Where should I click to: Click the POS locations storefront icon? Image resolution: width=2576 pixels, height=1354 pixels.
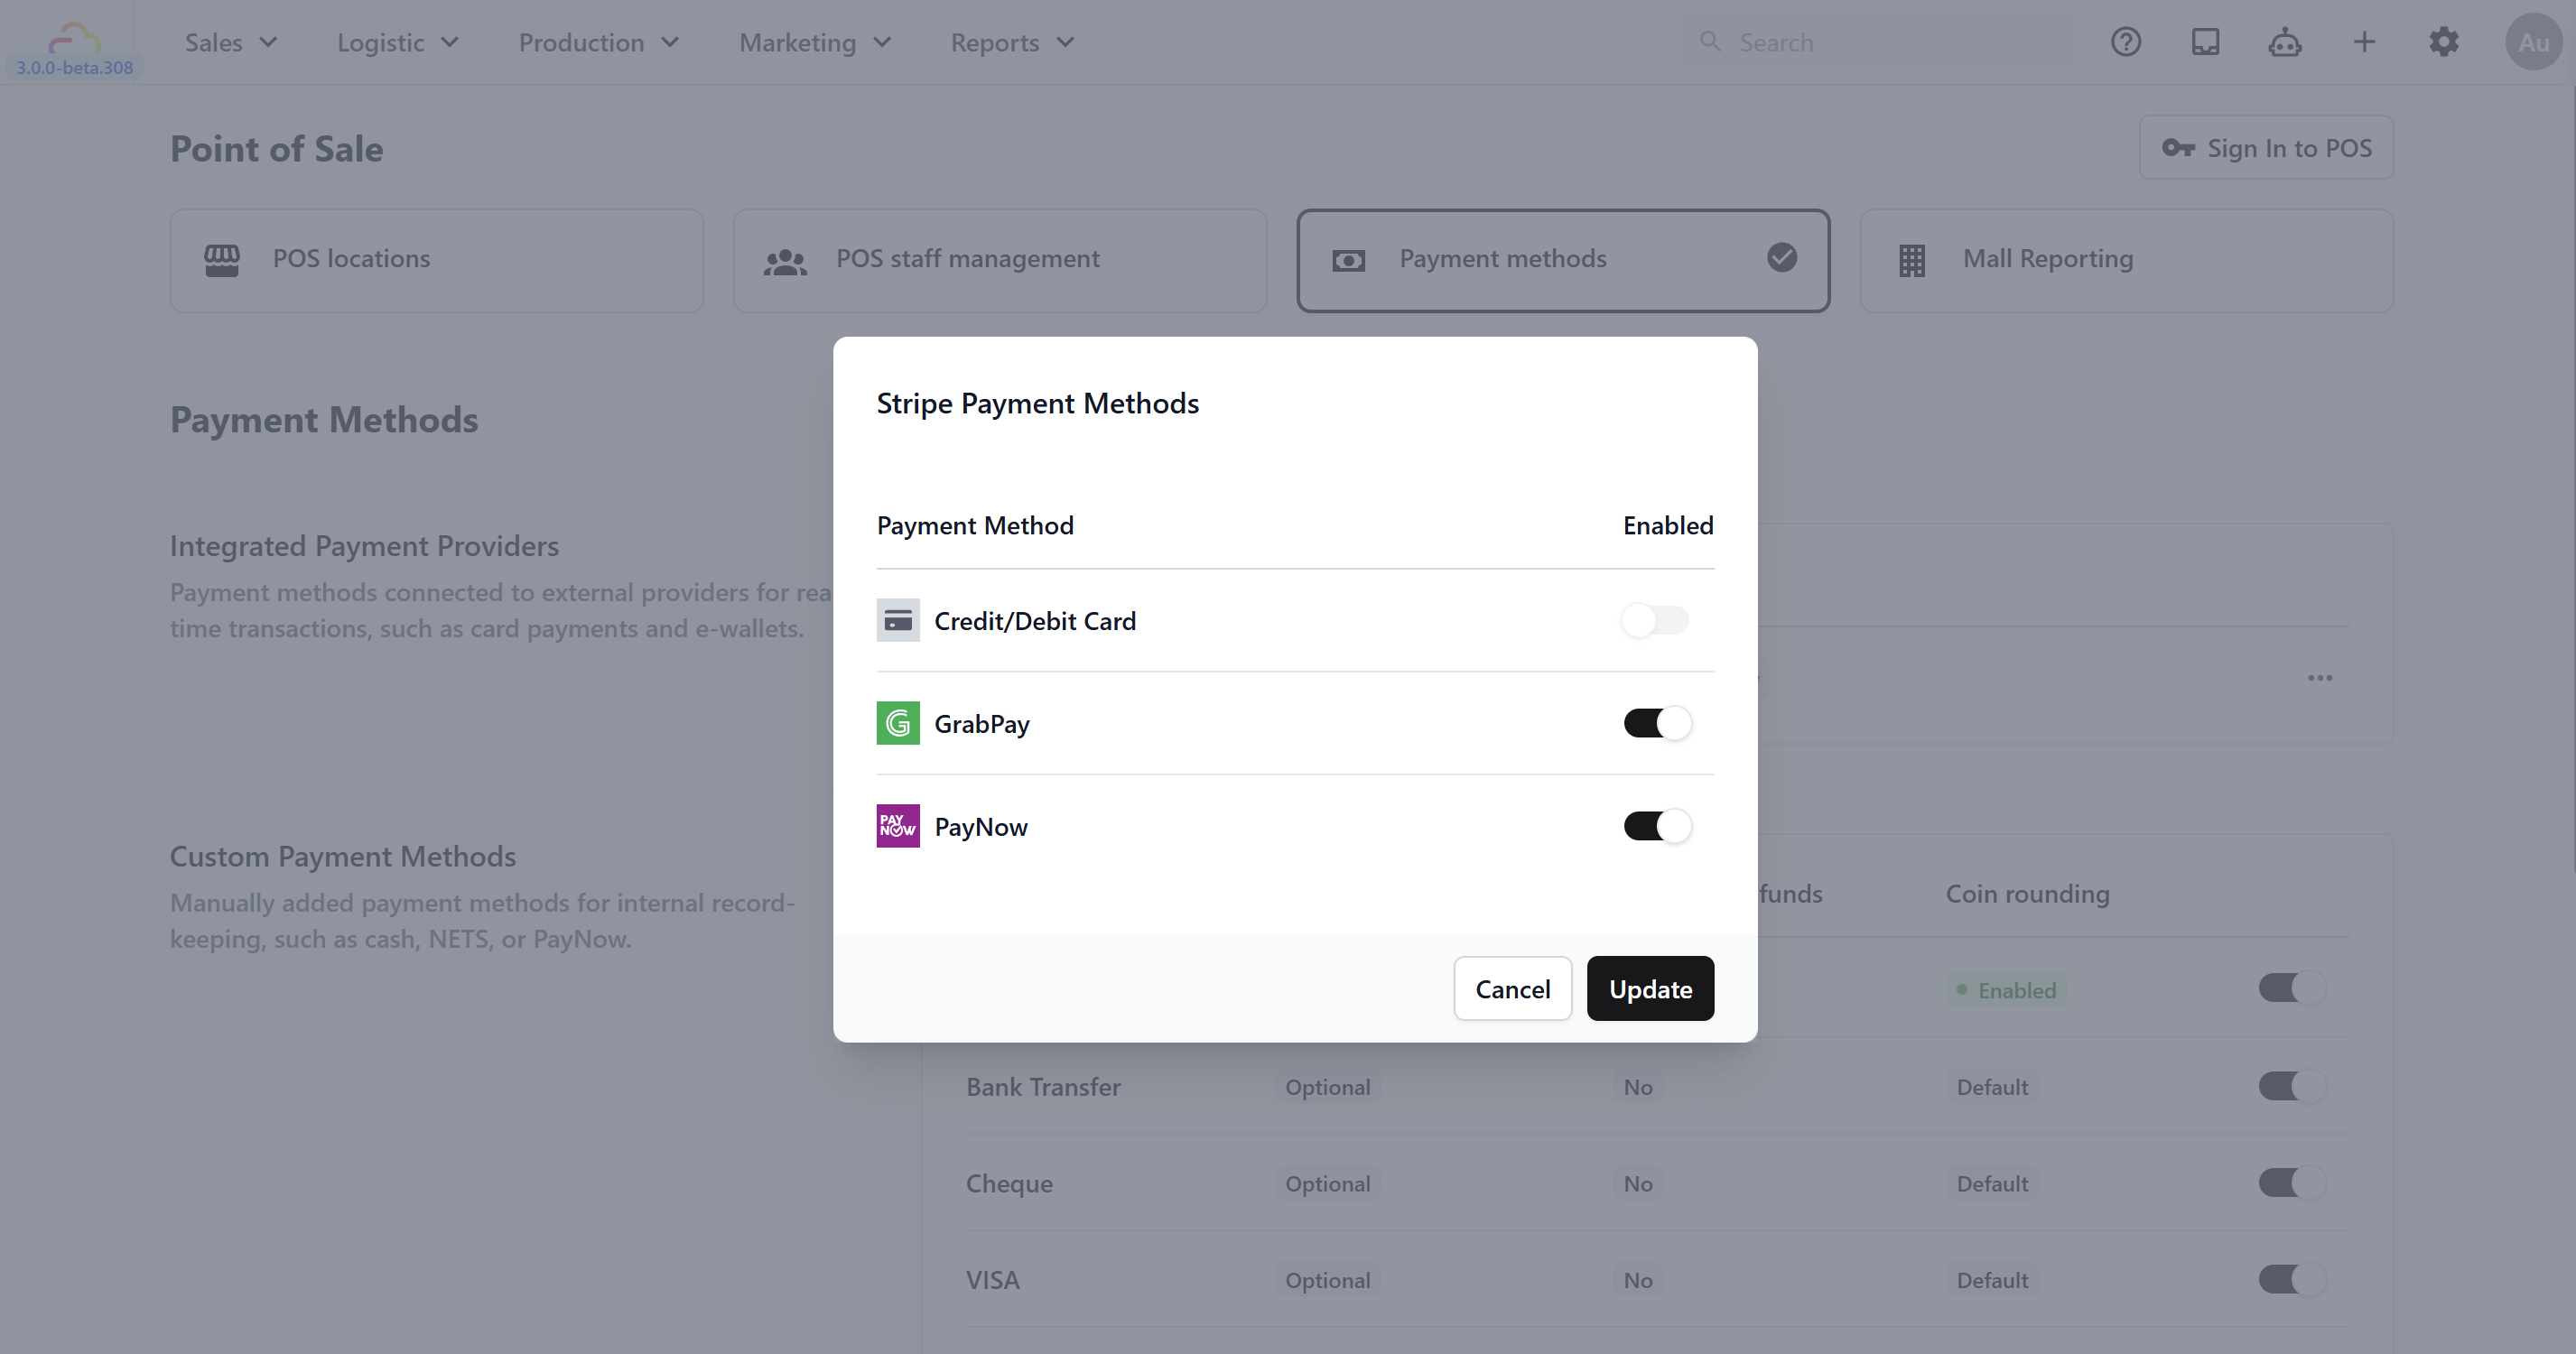coord(222,260)
